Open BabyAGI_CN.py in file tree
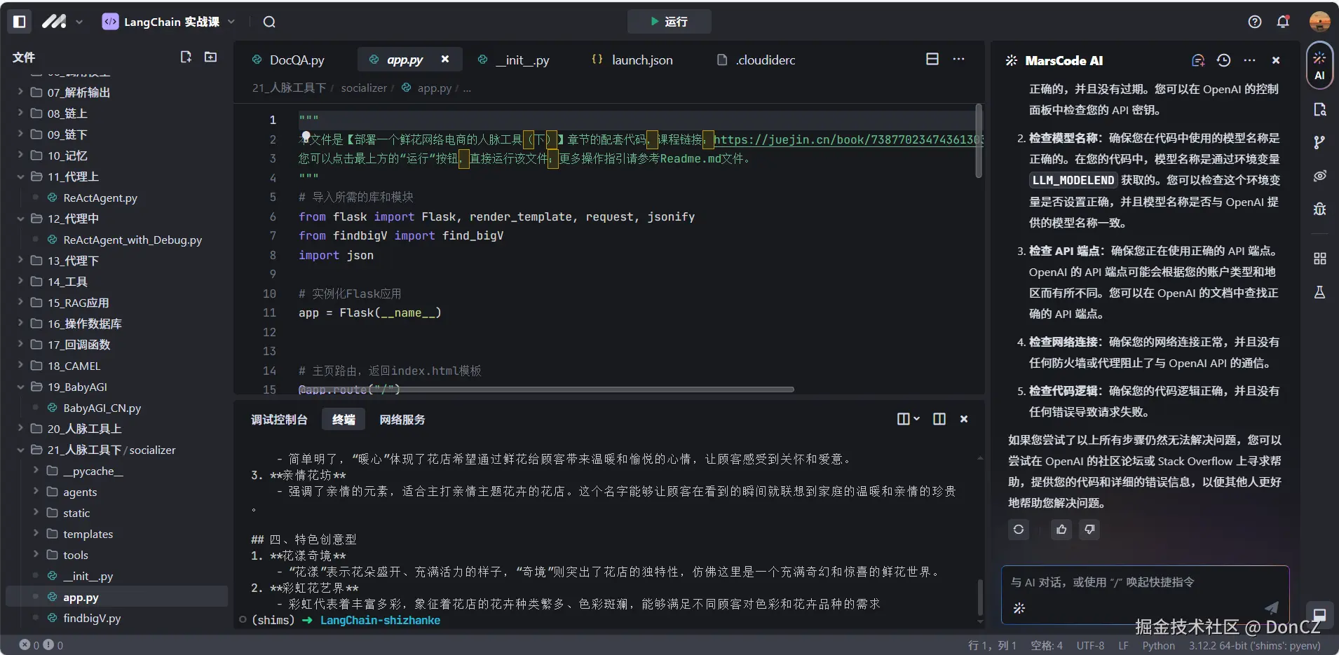The height and width of the screenshot is (655, 1339). 116,408
